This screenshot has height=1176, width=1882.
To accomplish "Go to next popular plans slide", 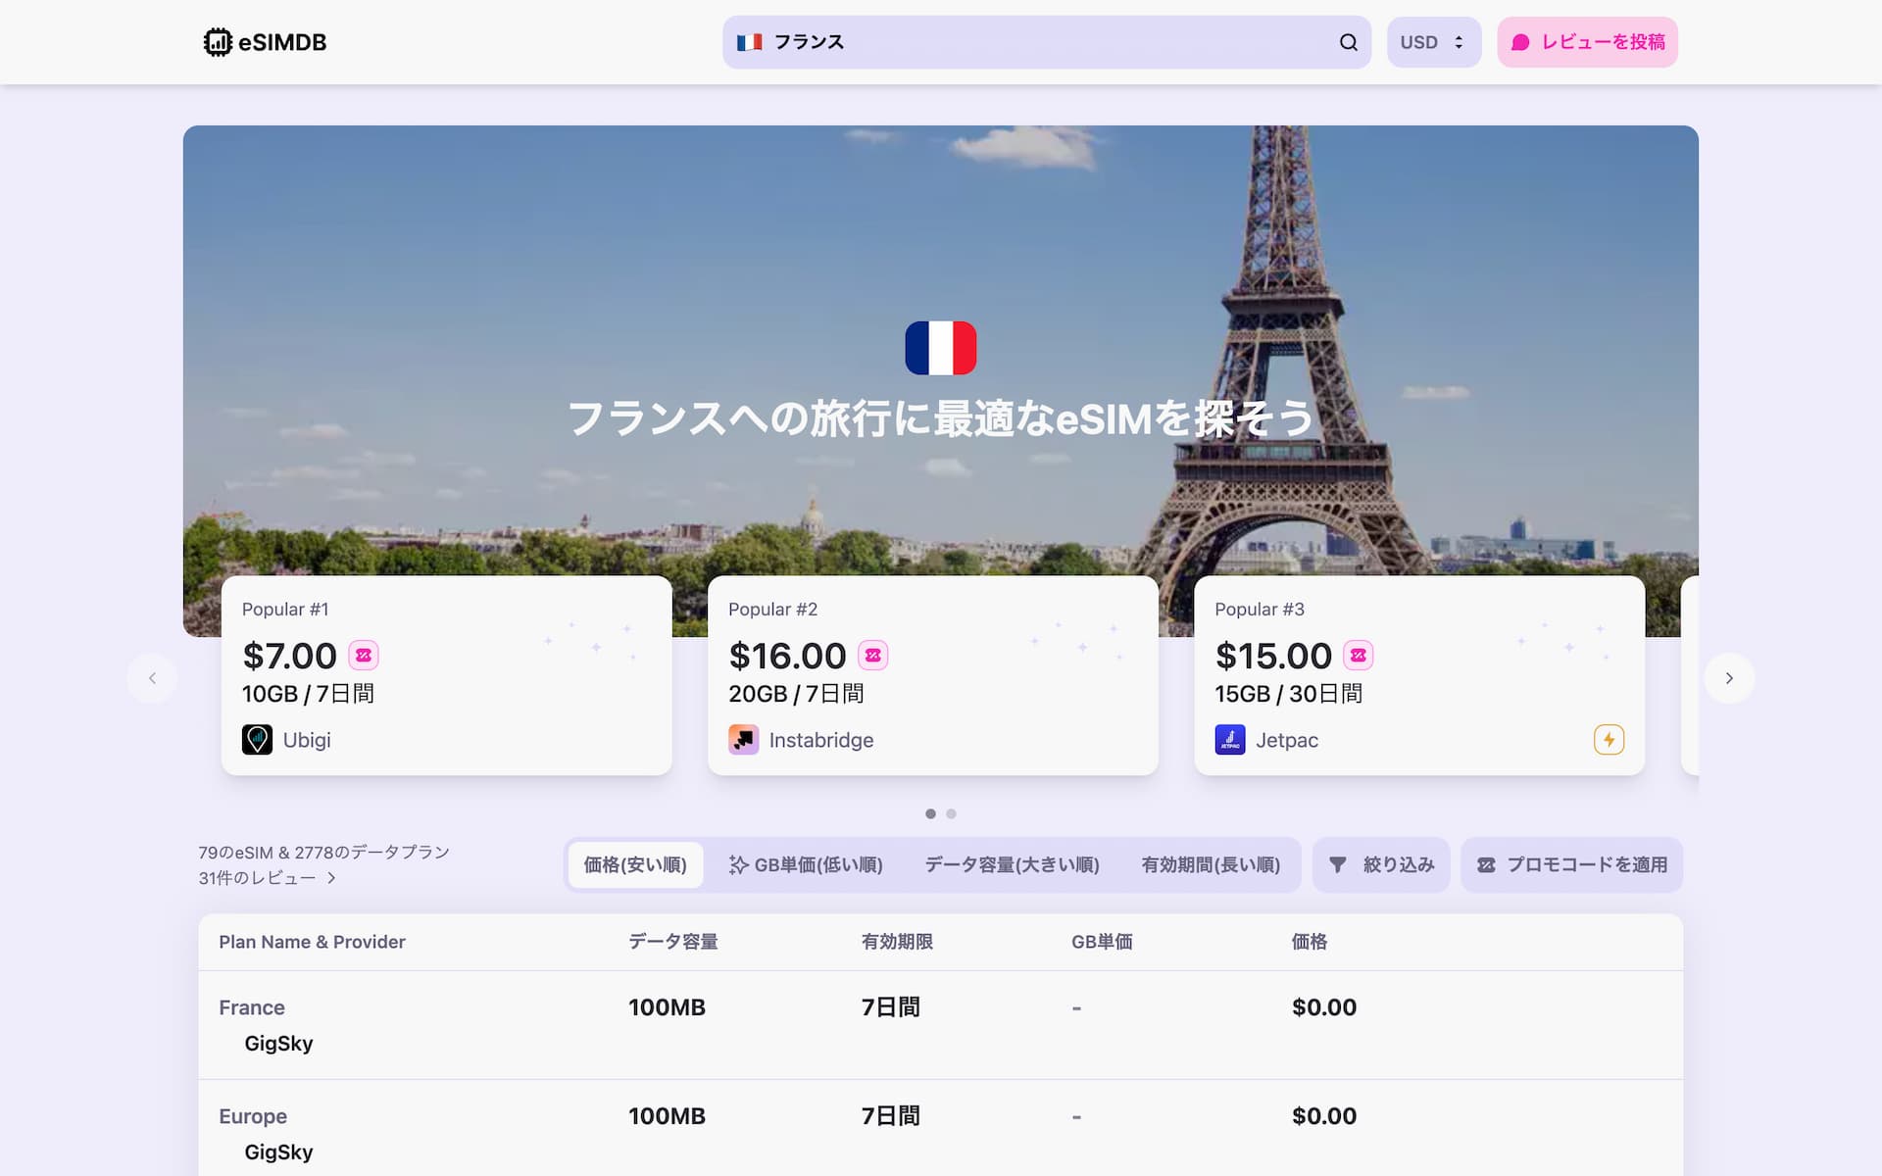I will click(1729, 678).
